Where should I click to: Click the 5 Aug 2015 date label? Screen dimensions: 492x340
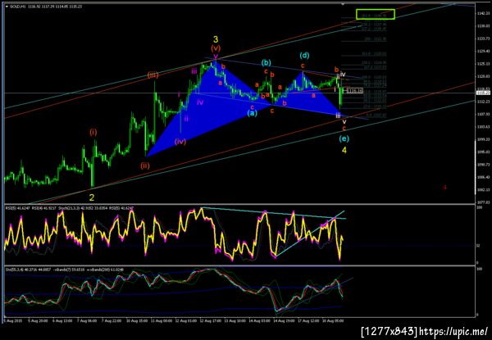click(11, 321)
